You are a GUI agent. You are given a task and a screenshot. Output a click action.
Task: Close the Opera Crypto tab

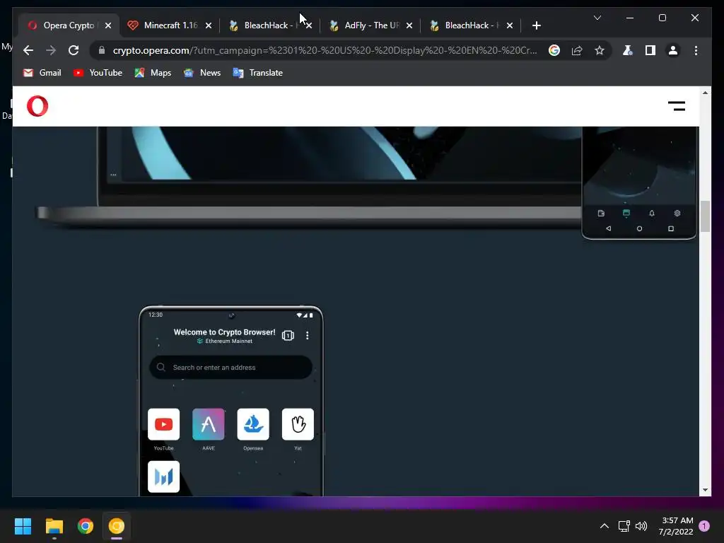(108, 25)
